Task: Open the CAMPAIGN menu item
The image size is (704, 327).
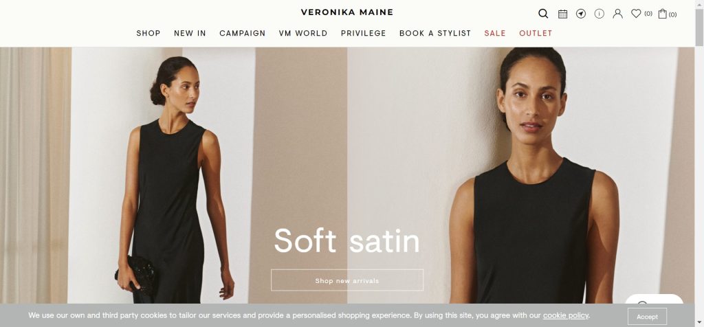Action: point(243,33)
